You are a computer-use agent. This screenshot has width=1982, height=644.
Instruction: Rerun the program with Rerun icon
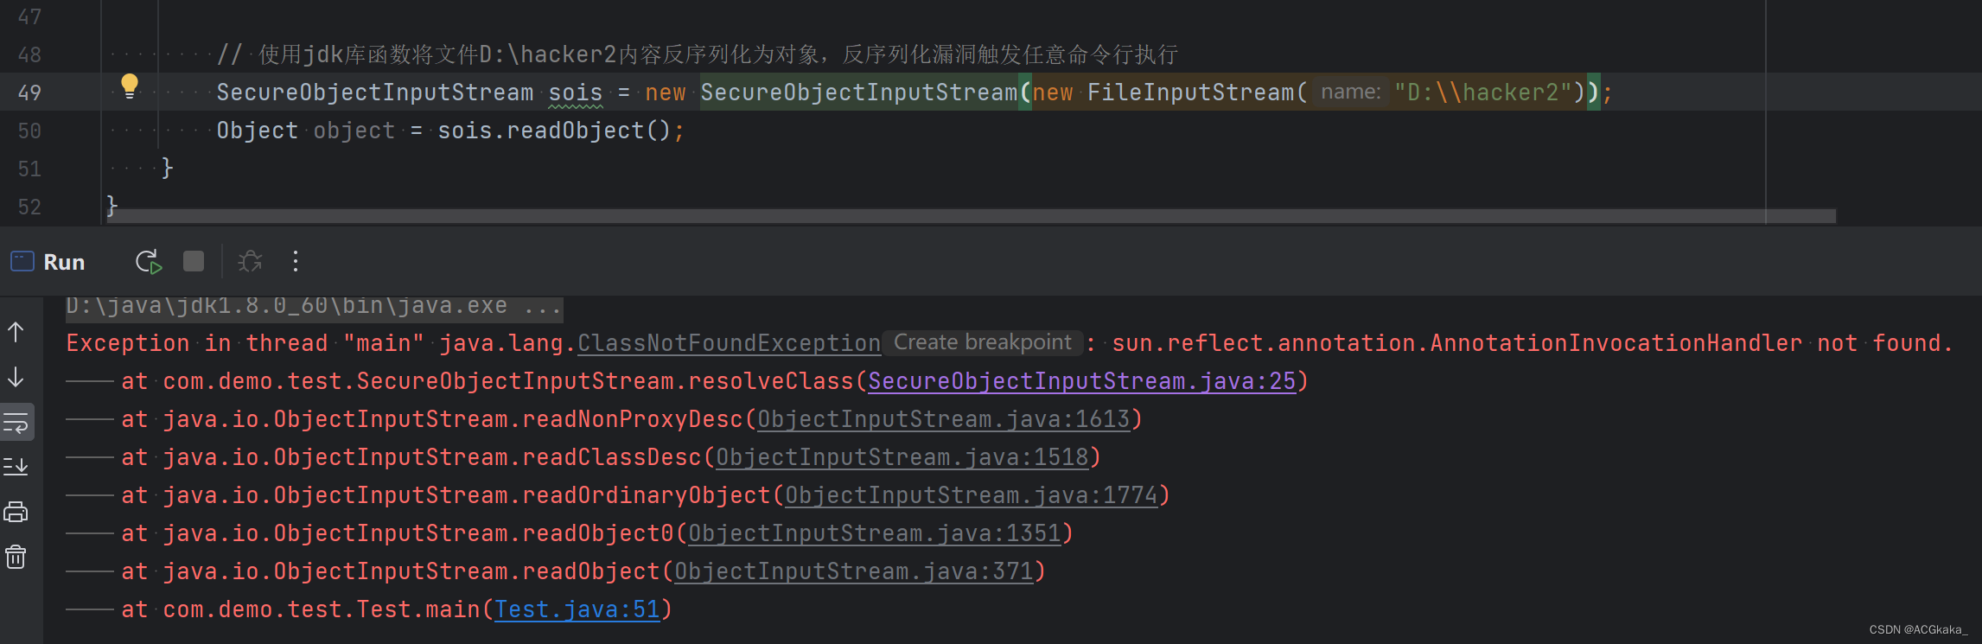coord(149,262)
